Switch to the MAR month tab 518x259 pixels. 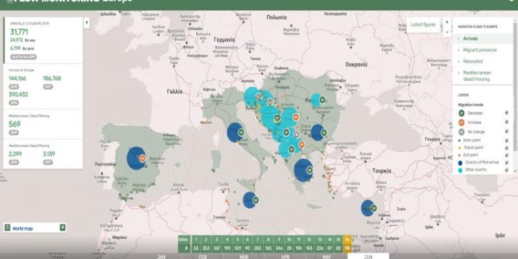[x=244, y=256]
